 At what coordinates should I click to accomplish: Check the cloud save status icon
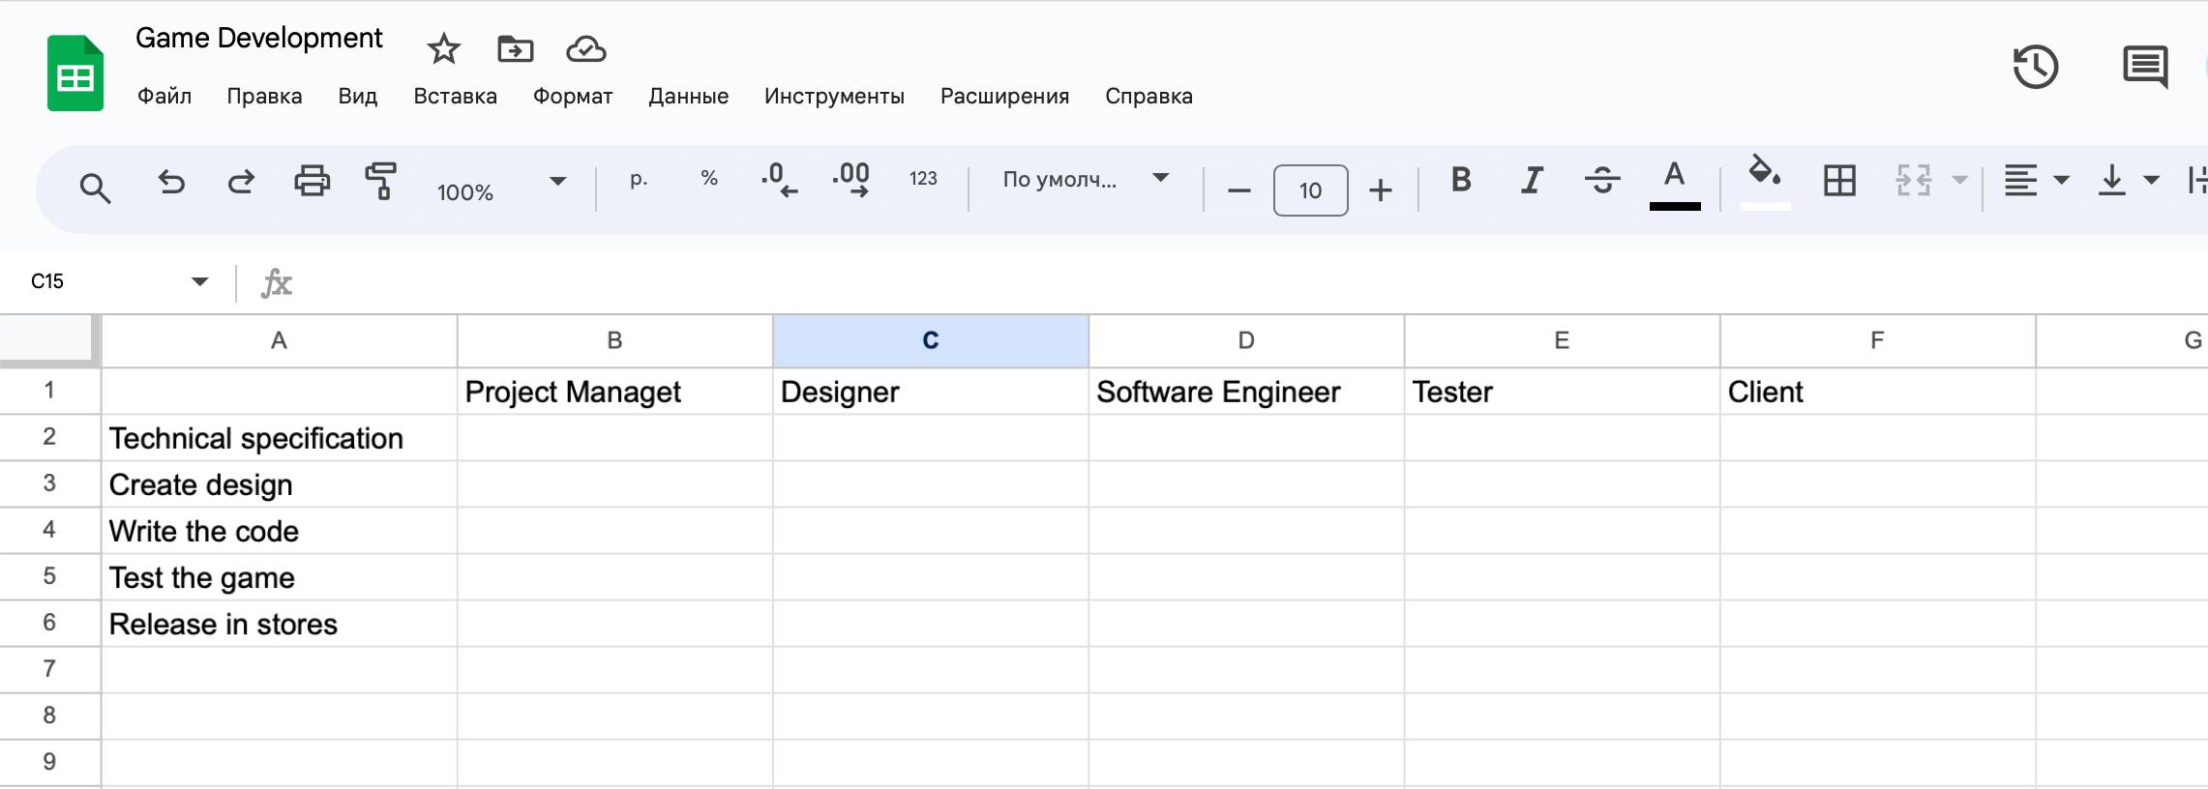tap(586, 48)
